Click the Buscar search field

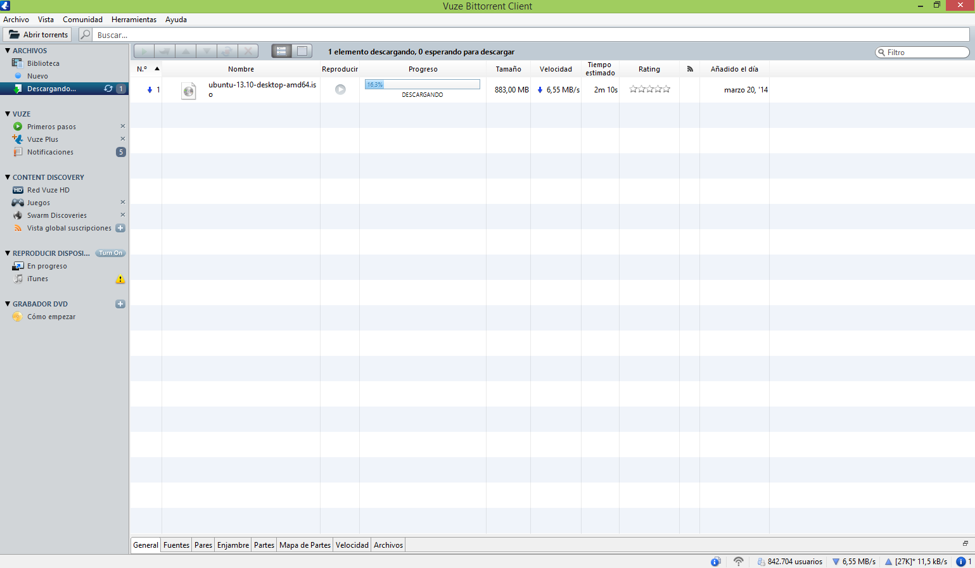tap(531, 35)
